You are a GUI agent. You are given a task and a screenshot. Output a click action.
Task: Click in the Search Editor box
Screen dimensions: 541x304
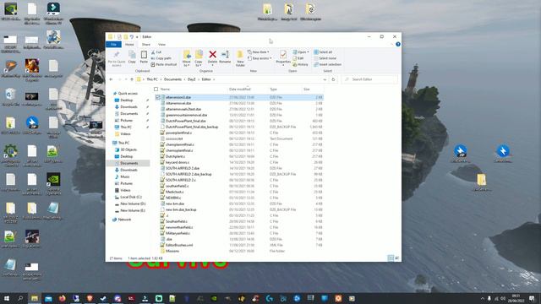370,79
